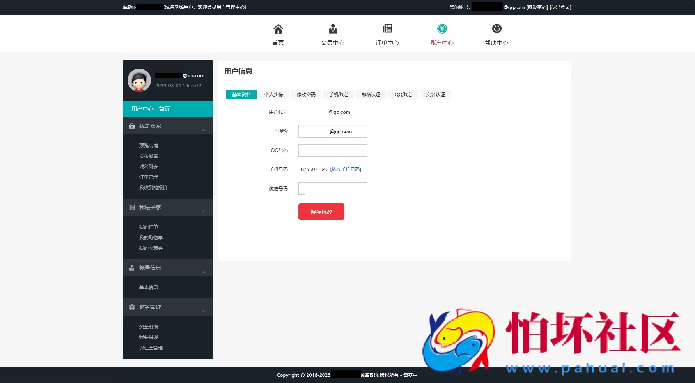This screenshot has height=383, width=695.
Task: Click the user avatar in sidebar
Action: 139,80
